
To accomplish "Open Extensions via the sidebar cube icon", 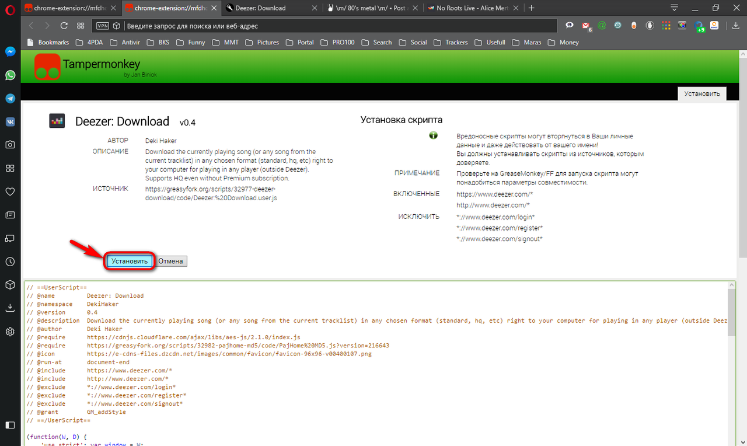I will [x=10, y=285].
